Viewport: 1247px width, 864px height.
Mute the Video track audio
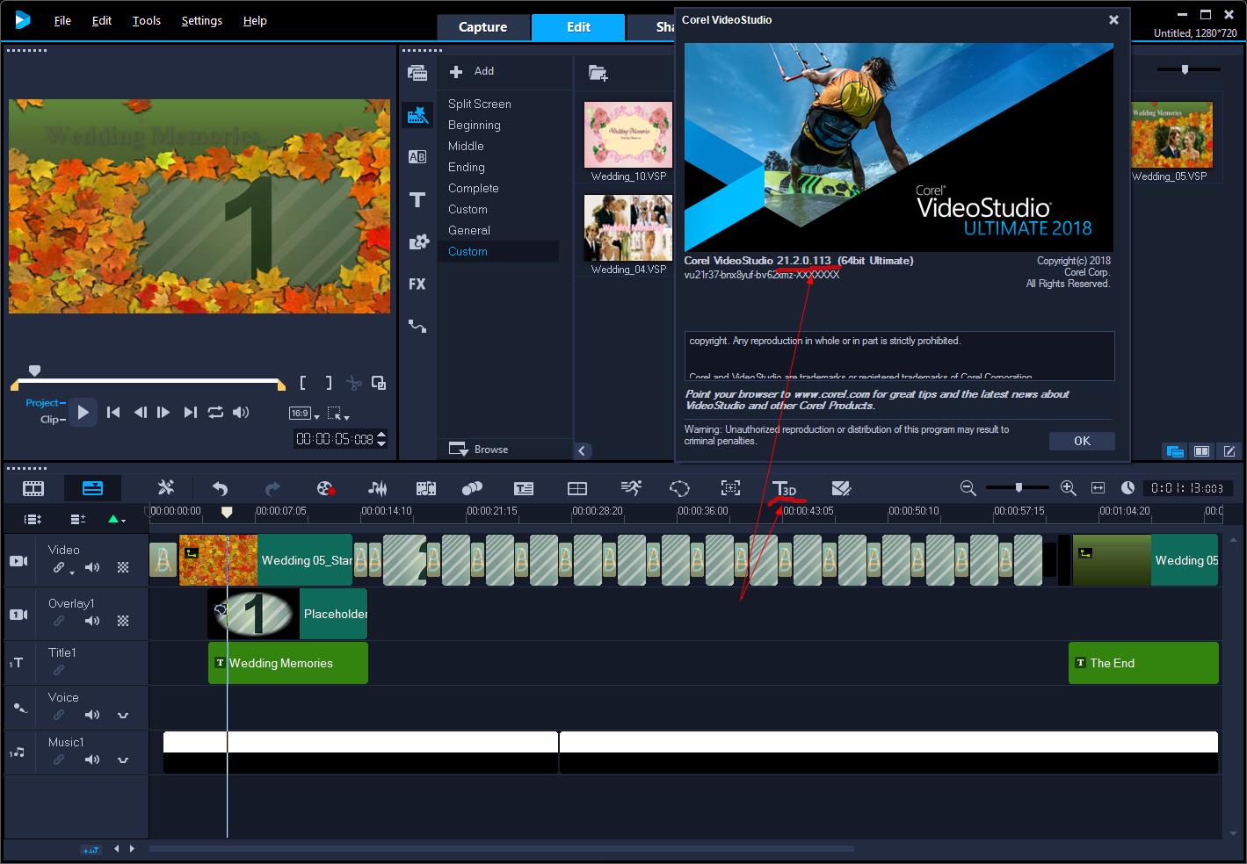[x=92, y=568]
